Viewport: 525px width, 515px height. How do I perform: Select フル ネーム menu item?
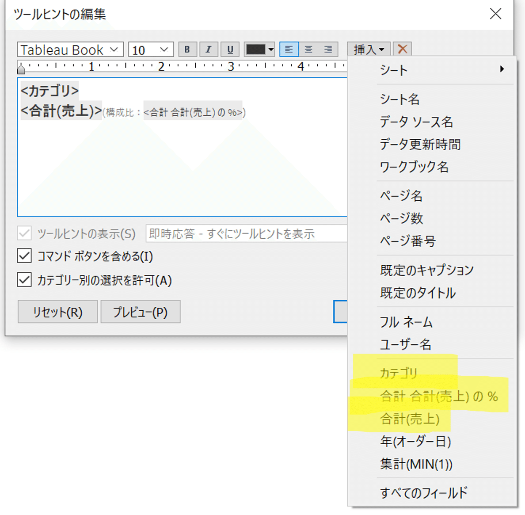pos(432,322)
